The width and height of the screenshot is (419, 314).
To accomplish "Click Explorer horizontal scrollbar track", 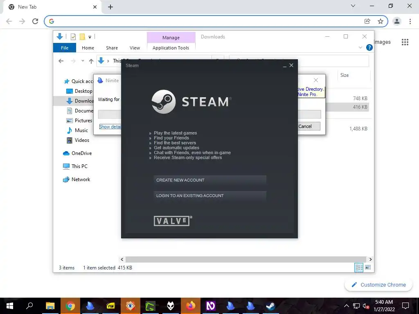I will pos(246,259).
